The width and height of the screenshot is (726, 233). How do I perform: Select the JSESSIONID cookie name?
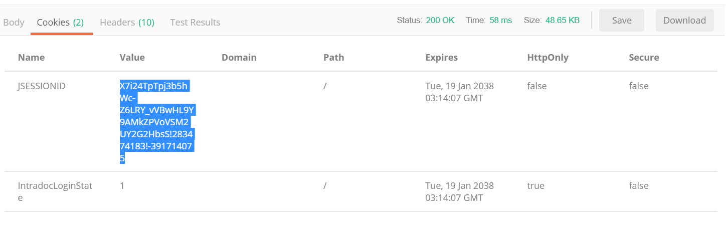42,86
